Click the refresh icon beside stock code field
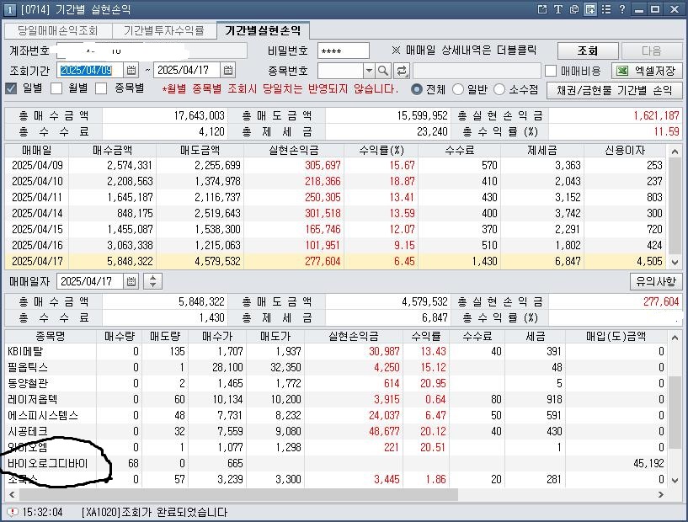The width and height of the screenshot is (688, 522). tap(401, 71)
